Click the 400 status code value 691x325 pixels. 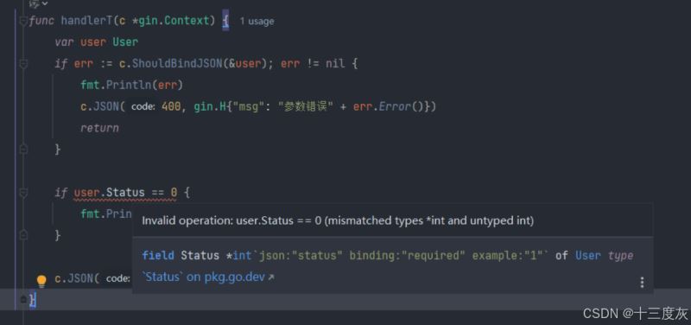(170, 106)
